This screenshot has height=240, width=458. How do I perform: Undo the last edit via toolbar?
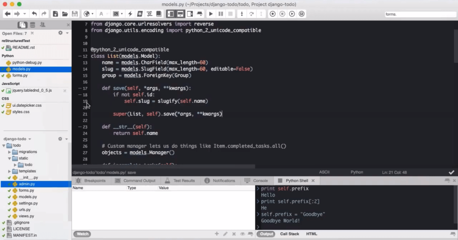coord(34,14)
